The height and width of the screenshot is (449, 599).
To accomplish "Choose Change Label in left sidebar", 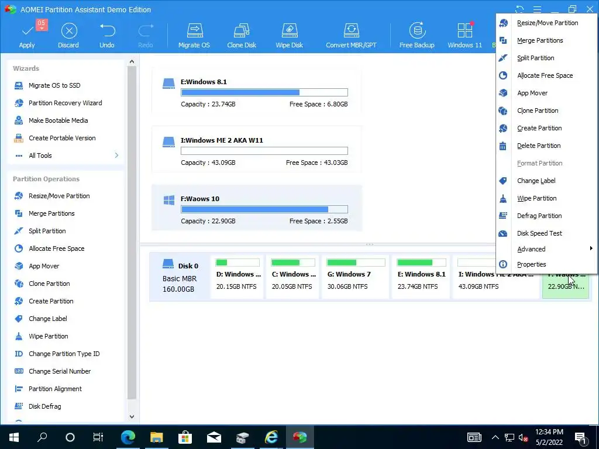I will 48,319.
